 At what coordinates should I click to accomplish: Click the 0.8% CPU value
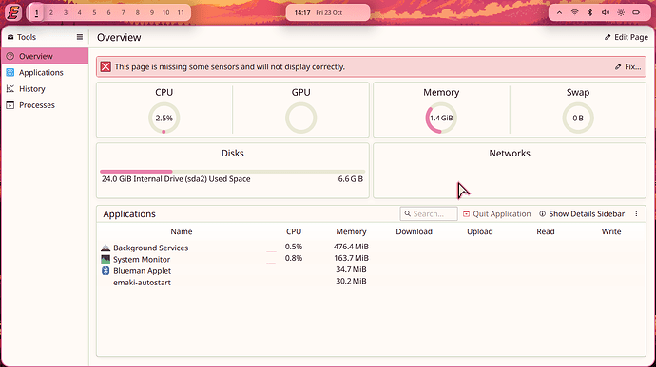[294, 259]
